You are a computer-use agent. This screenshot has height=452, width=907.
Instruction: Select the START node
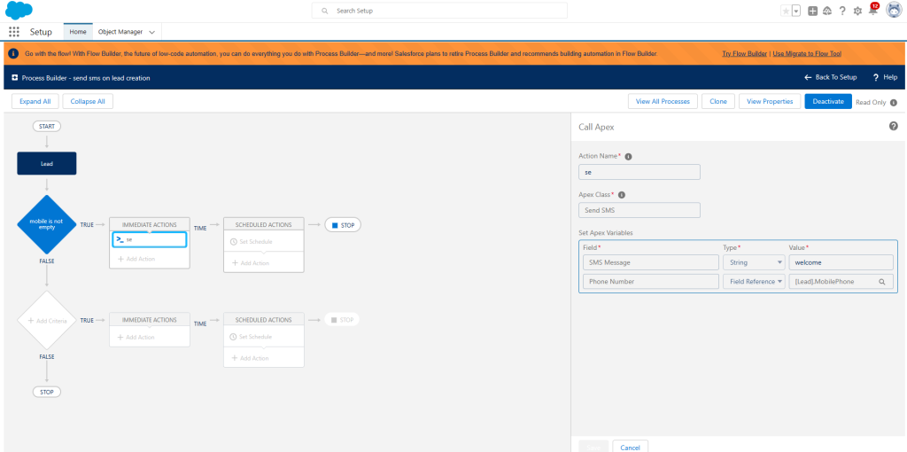pos(47,126)
